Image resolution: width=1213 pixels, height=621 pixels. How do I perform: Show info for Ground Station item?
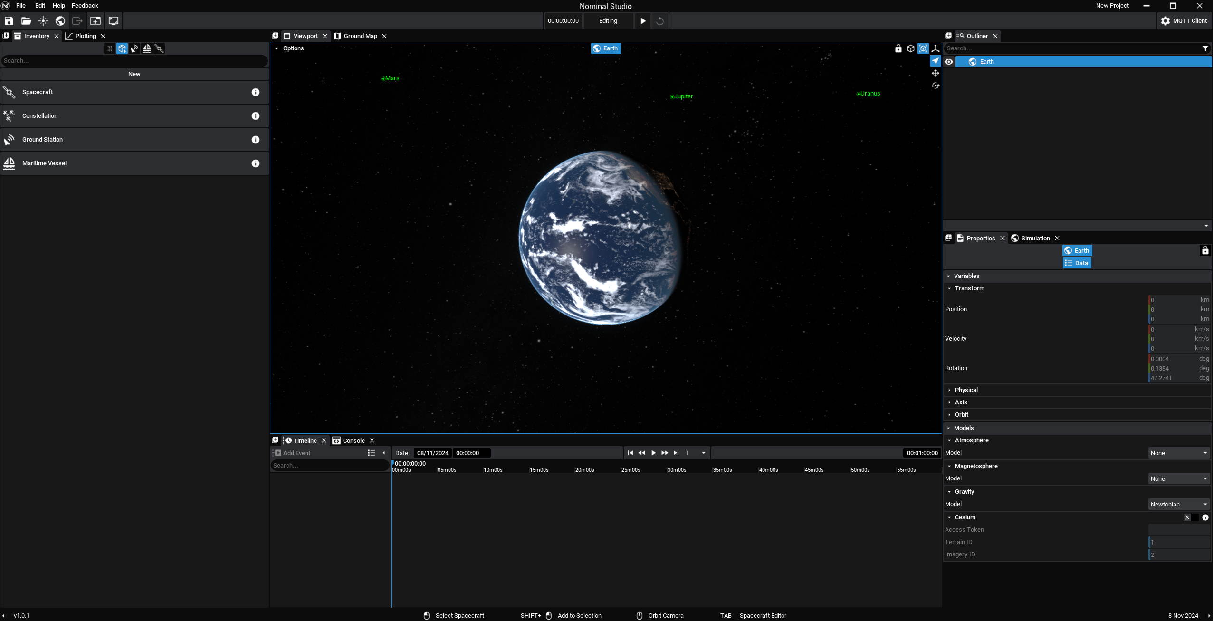point(256,140)
